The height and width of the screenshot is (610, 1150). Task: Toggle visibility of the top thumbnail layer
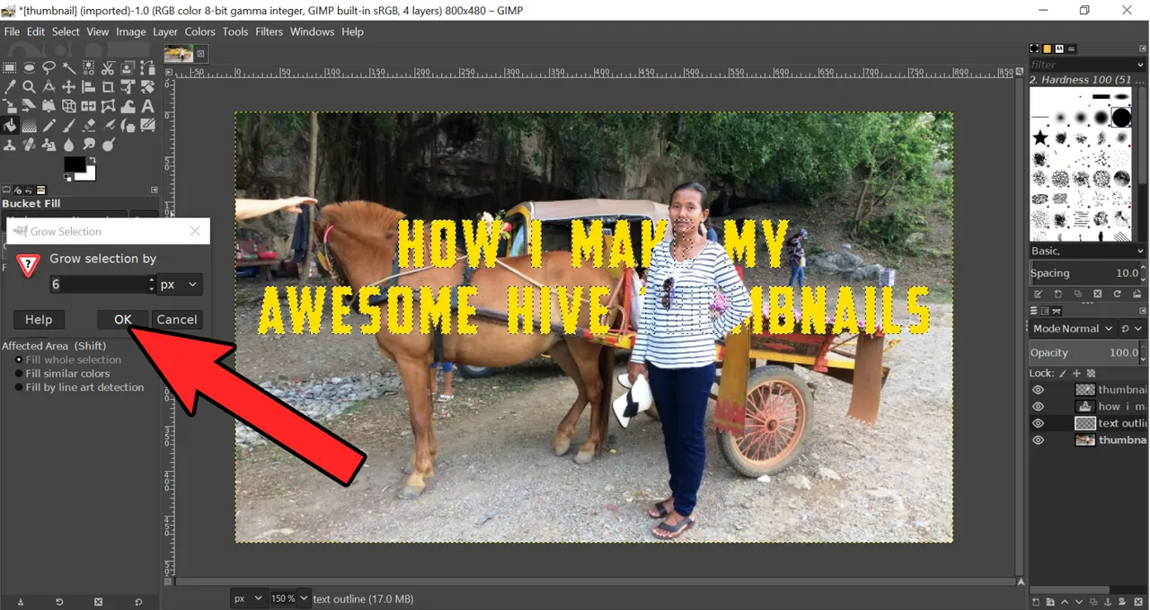pos(1038,390)
